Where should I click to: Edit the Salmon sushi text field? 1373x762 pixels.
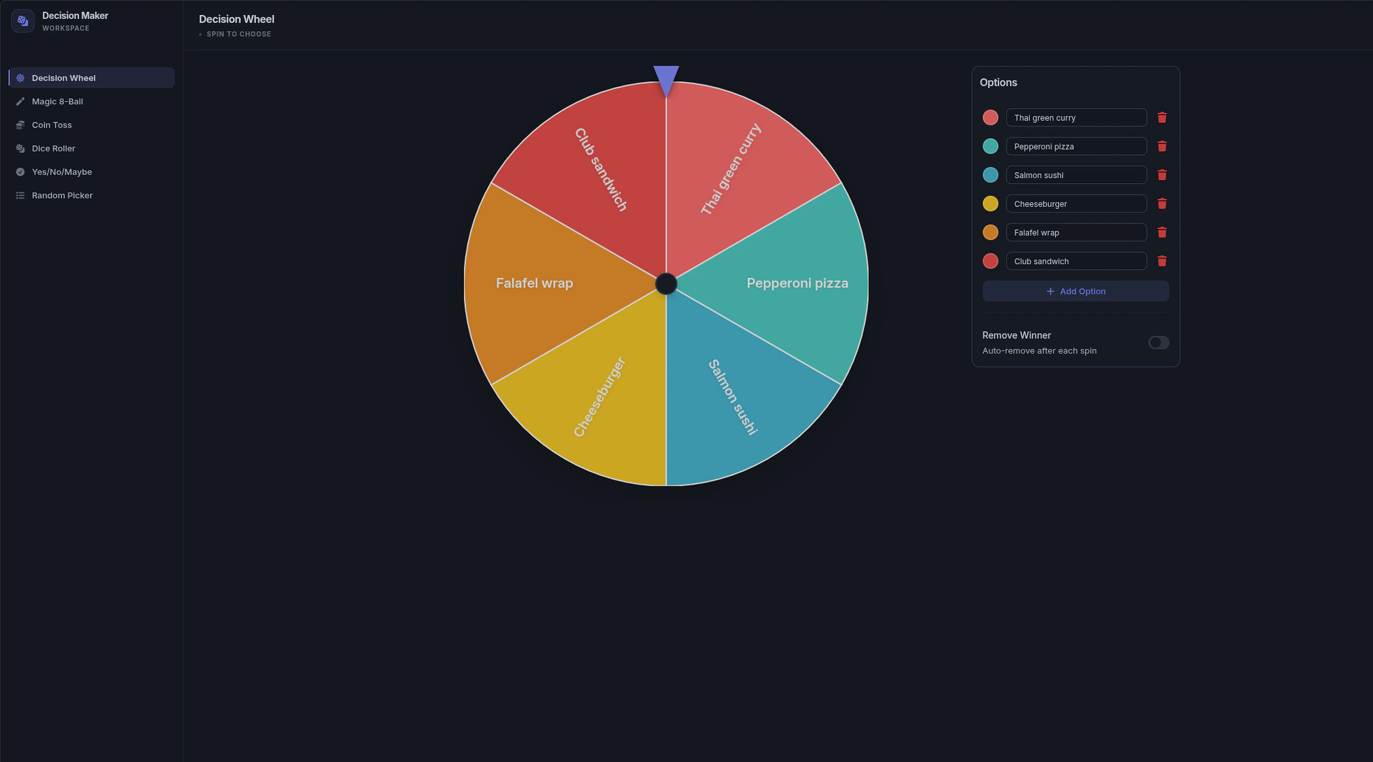tap(1076, 175)
